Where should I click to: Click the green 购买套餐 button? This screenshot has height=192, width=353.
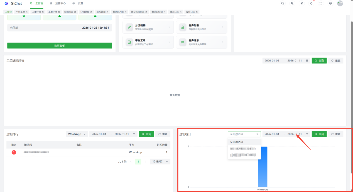60,46
